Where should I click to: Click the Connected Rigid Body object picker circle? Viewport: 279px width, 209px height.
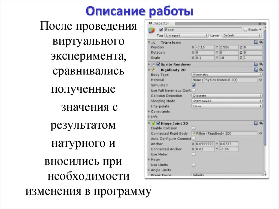click(260, 133)
